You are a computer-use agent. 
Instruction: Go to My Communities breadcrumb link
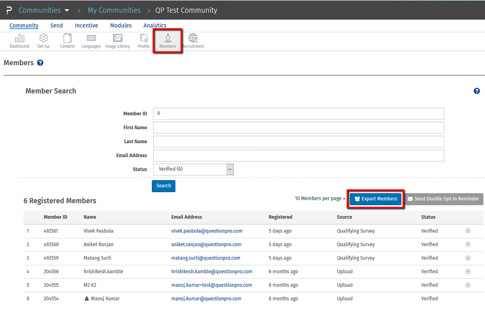click(x=114, y=10)
